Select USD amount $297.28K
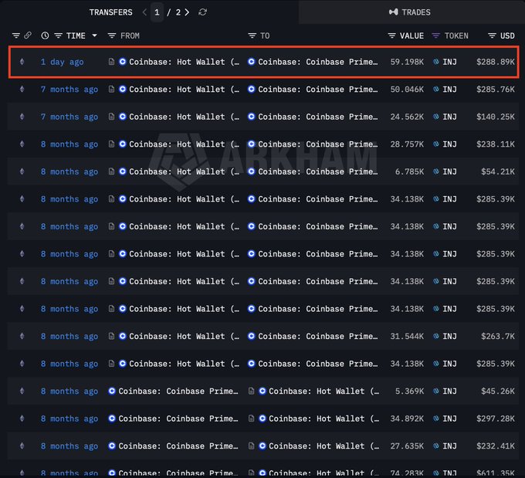This screenshot has height=478, width=525. pos(496,419)
